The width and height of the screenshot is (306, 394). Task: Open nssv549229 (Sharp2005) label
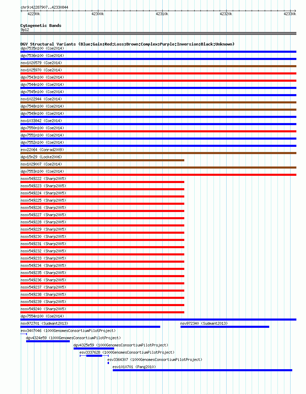43,230
